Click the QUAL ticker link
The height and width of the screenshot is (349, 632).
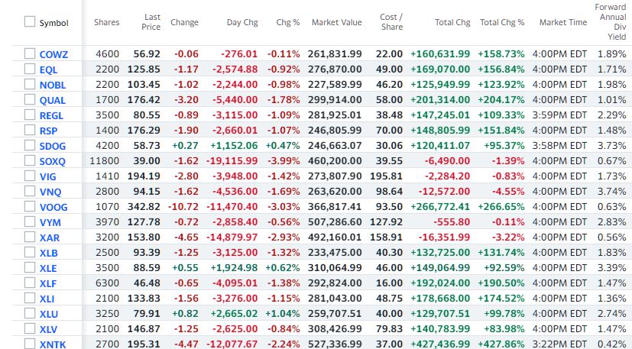(x=52, y=100)
